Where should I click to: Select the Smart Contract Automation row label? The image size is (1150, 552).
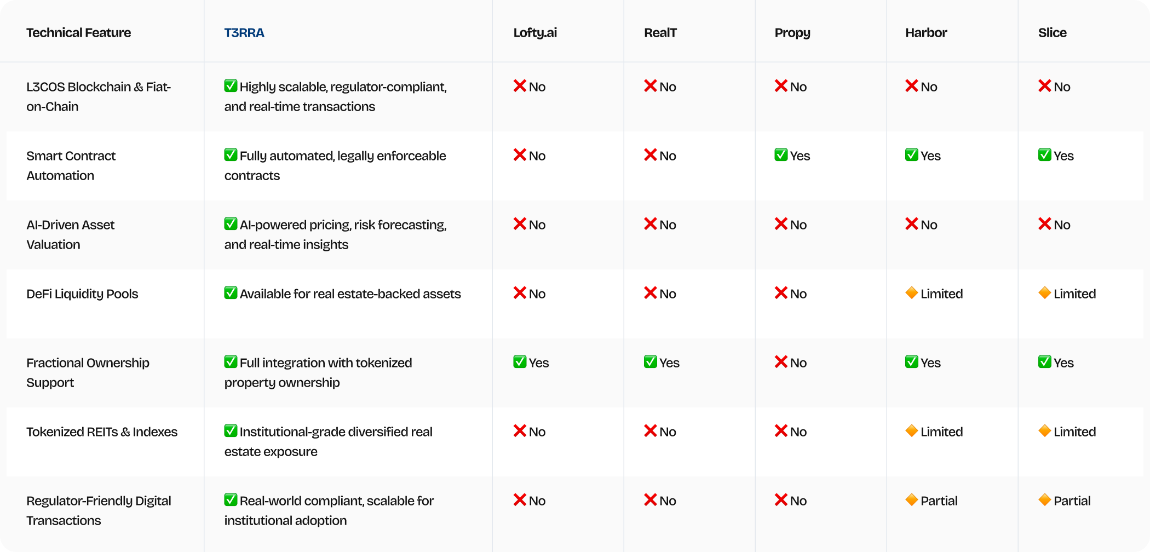[71, 165]
